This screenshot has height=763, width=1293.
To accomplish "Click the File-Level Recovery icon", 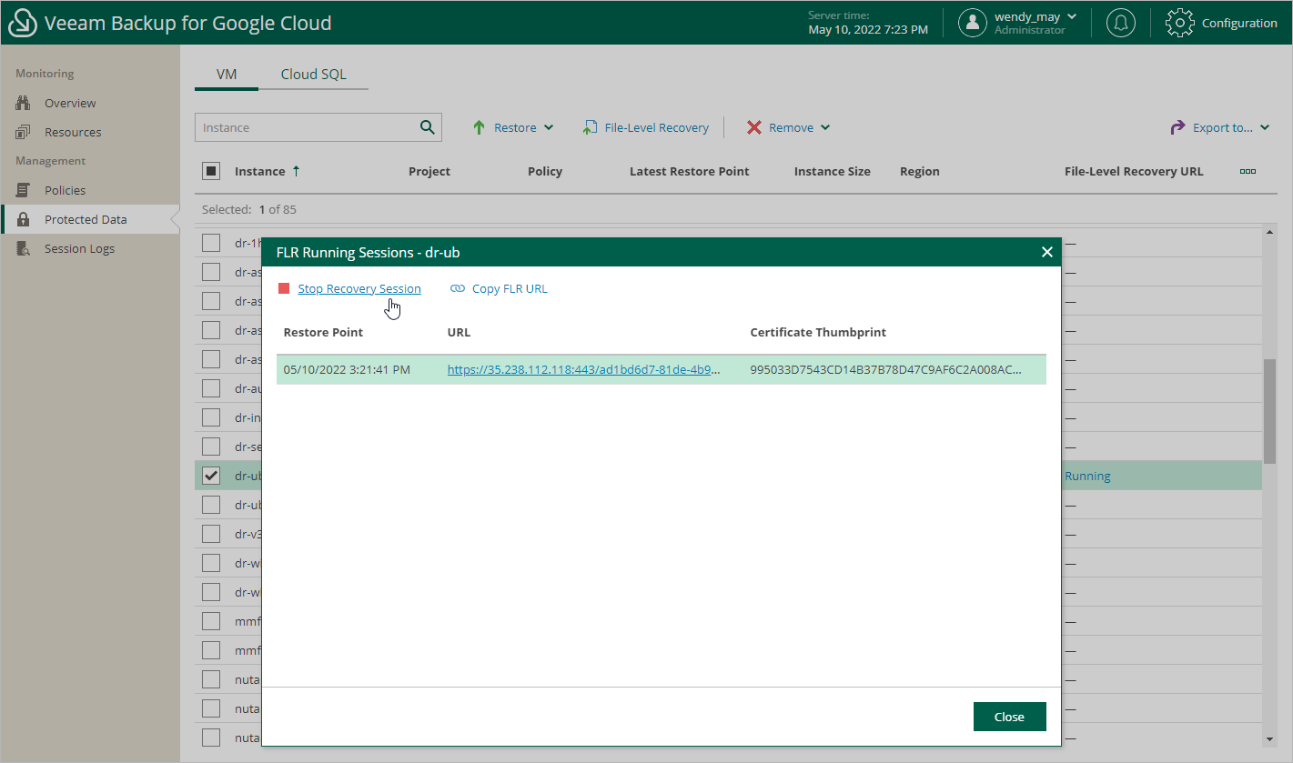I will [590, 127].
